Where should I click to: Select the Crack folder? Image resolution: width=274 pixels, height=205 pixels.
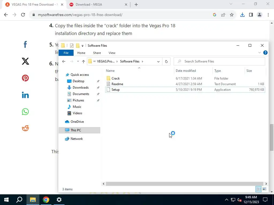pyautogui.click(x=185, y=78)
